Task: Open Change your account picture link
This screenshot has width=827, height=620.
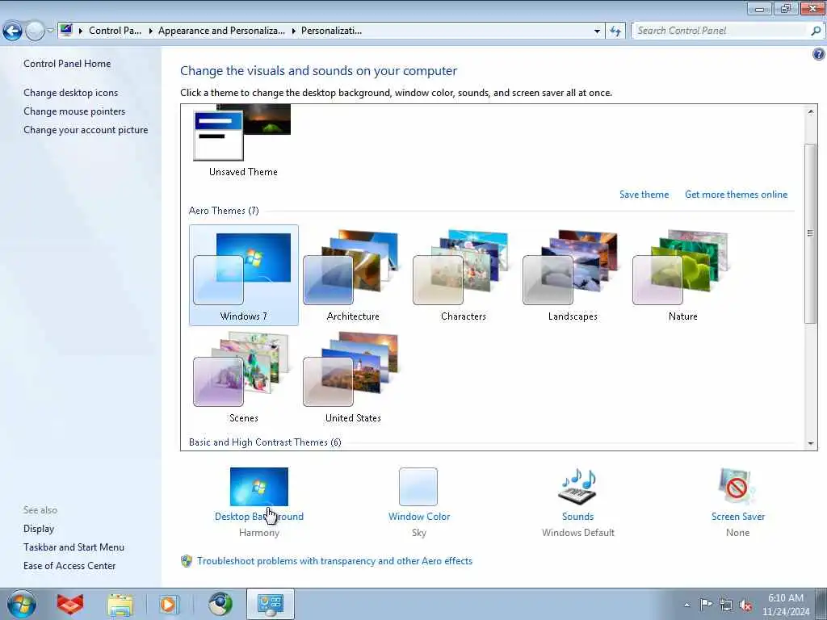Action: point(86,130)
